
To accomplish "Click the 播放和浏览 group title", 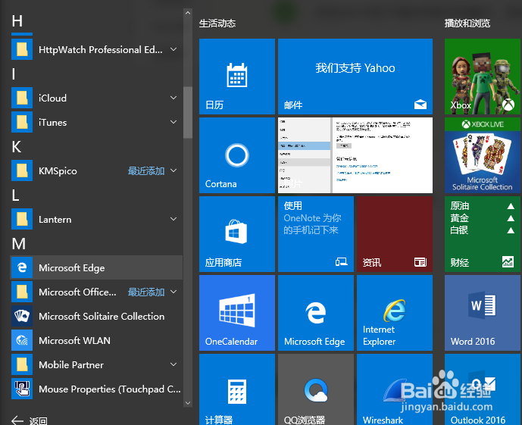I will click(467, 23).
